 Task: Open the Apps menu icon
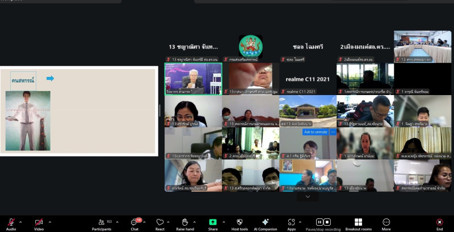[291, 222]
